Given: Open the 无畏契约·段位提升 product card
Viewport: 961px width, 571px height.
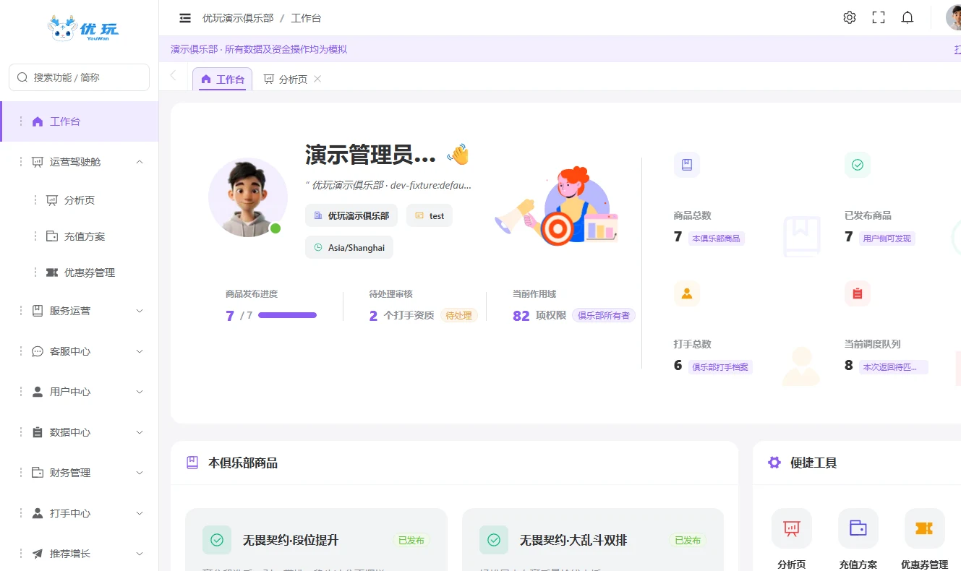Looking at the screenshot, I should click(x=317, y=539).
